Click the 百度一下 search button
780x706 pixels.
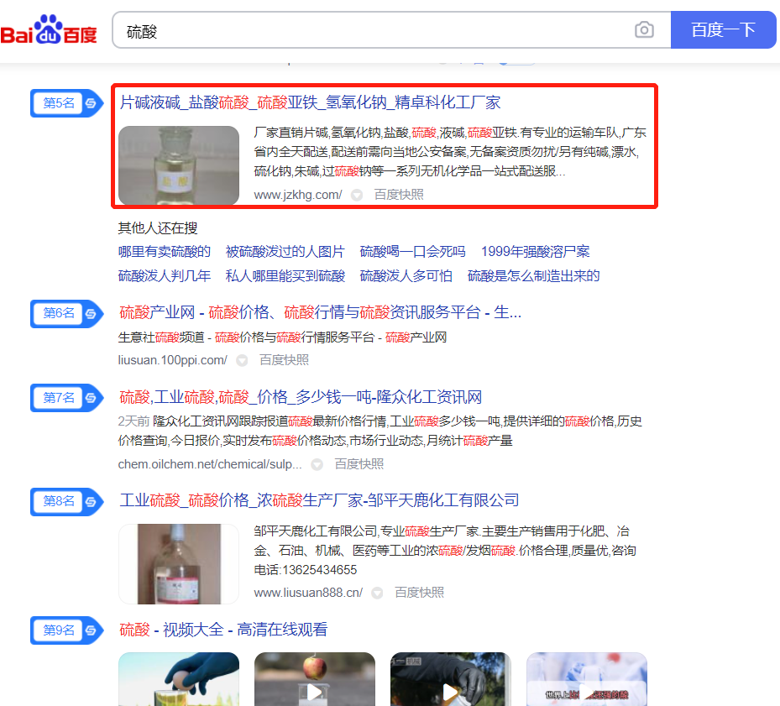(723, 30)
